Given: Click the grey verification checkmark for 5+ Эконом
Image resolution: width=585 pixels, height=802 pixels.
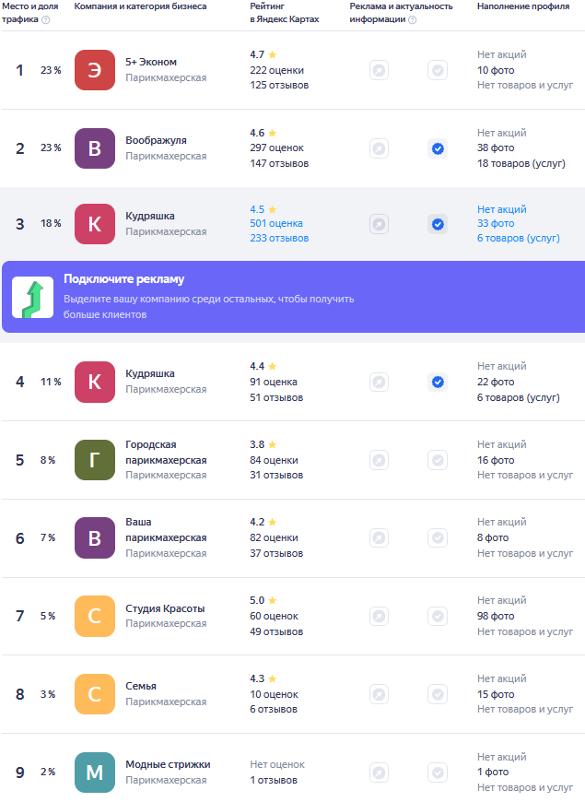Looking at the screenshot, I should [x=438, y=70].
